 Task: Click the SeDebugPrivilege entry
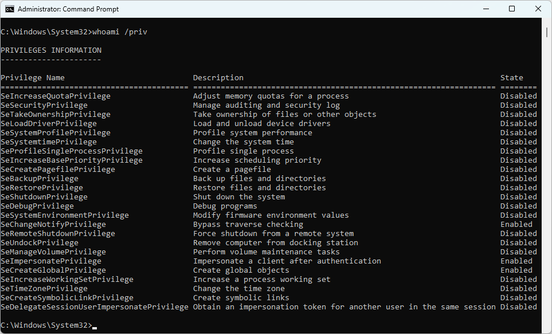click(x=37, y=206)
